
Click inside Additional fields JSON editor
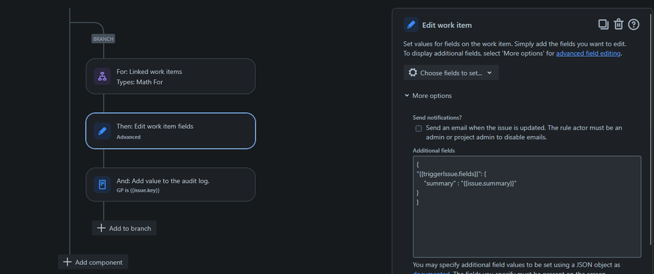point(527,207)
